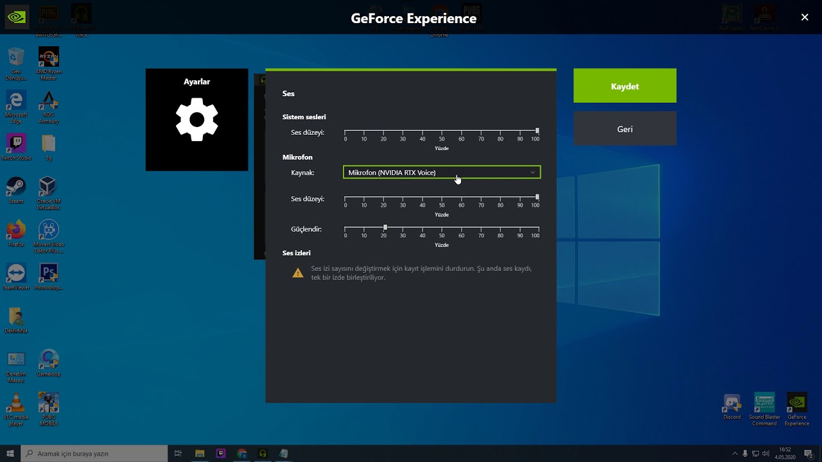Click the Mikrofon Ses düzeyi slider handle
This screenshot has height=462, width=822.
pos(538,197)
